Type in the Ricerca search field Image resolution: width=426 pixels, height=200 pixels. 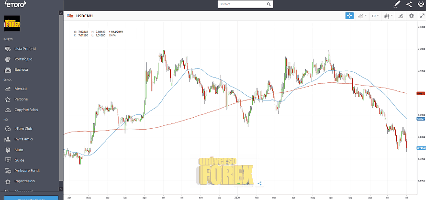click(x=242, y=4)
